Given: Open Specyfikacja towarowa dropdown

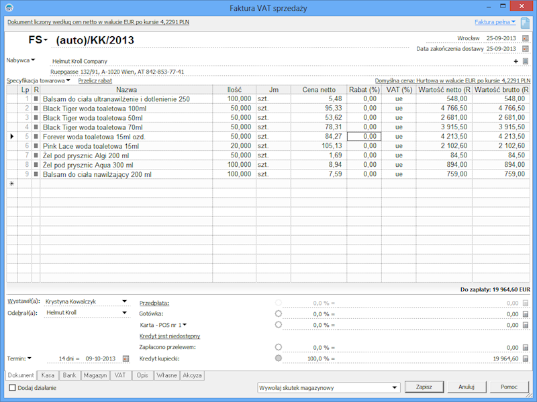Looking at the screenshot, I should point(68,80).
